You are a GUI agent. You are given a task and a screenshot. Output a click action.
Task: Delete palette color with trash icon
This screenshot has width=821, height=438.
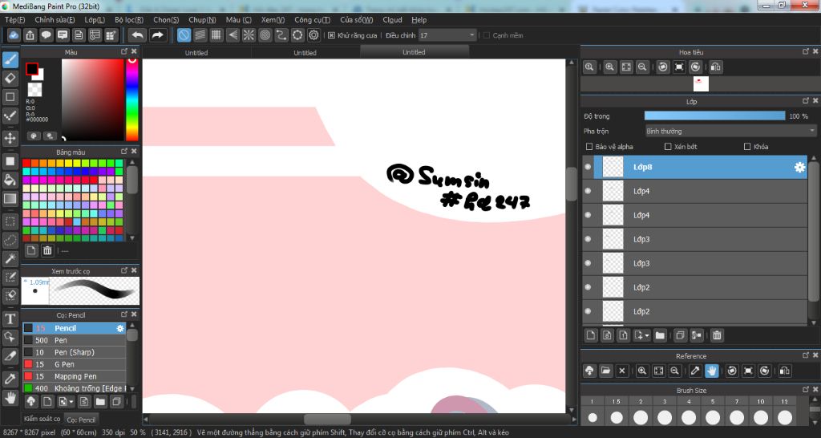click(47, 250)
